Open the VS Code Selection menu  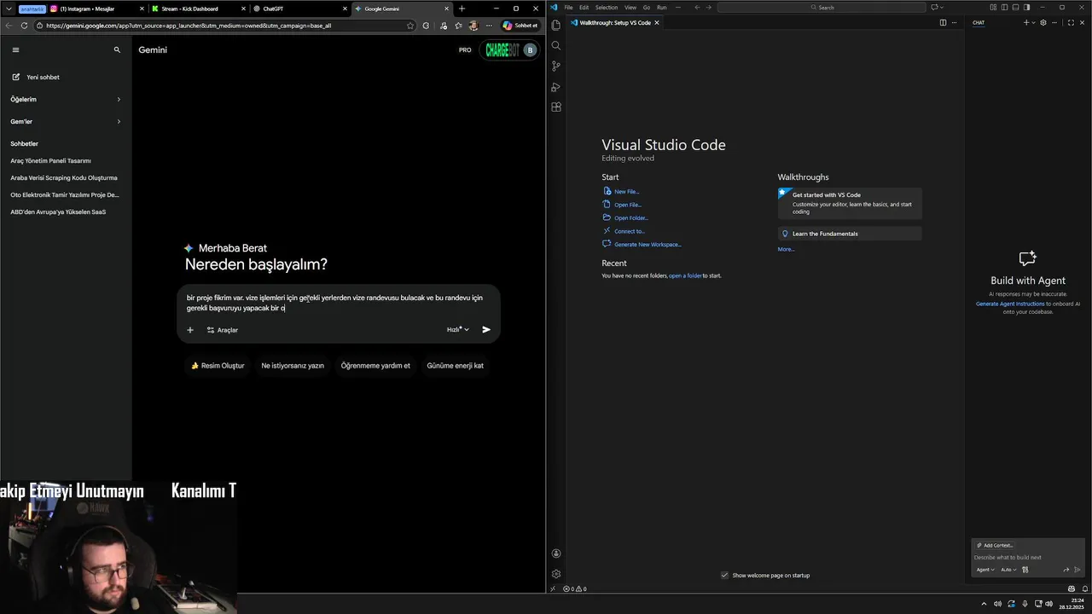coord(607,8)
